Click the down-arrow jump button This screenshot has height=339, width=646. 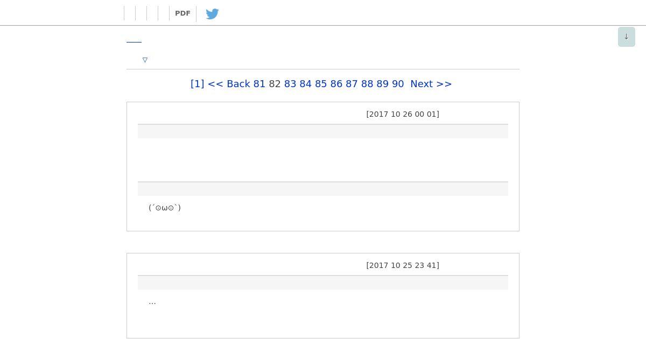pyautogui.click(x=626, y=37)
